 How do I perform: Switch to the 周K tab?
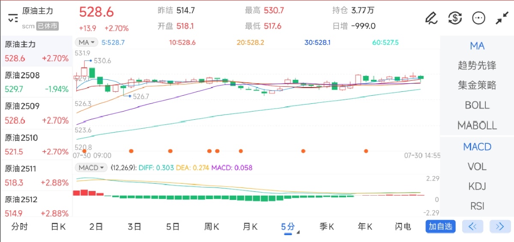pyautogui.click(x=212, y=227)
